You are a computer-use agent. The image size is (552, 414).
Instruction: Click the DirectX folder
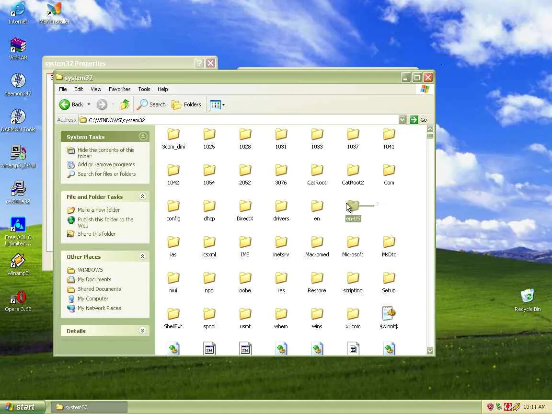(245, 210)
